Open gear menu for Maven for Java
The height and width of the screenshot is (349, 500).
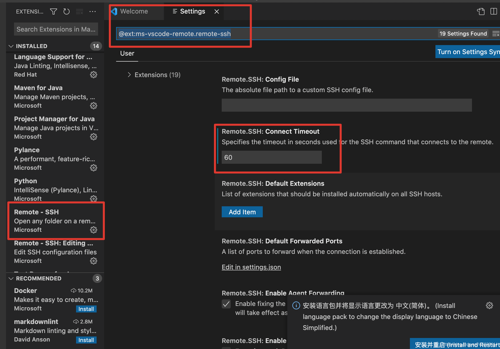[94, 106]
